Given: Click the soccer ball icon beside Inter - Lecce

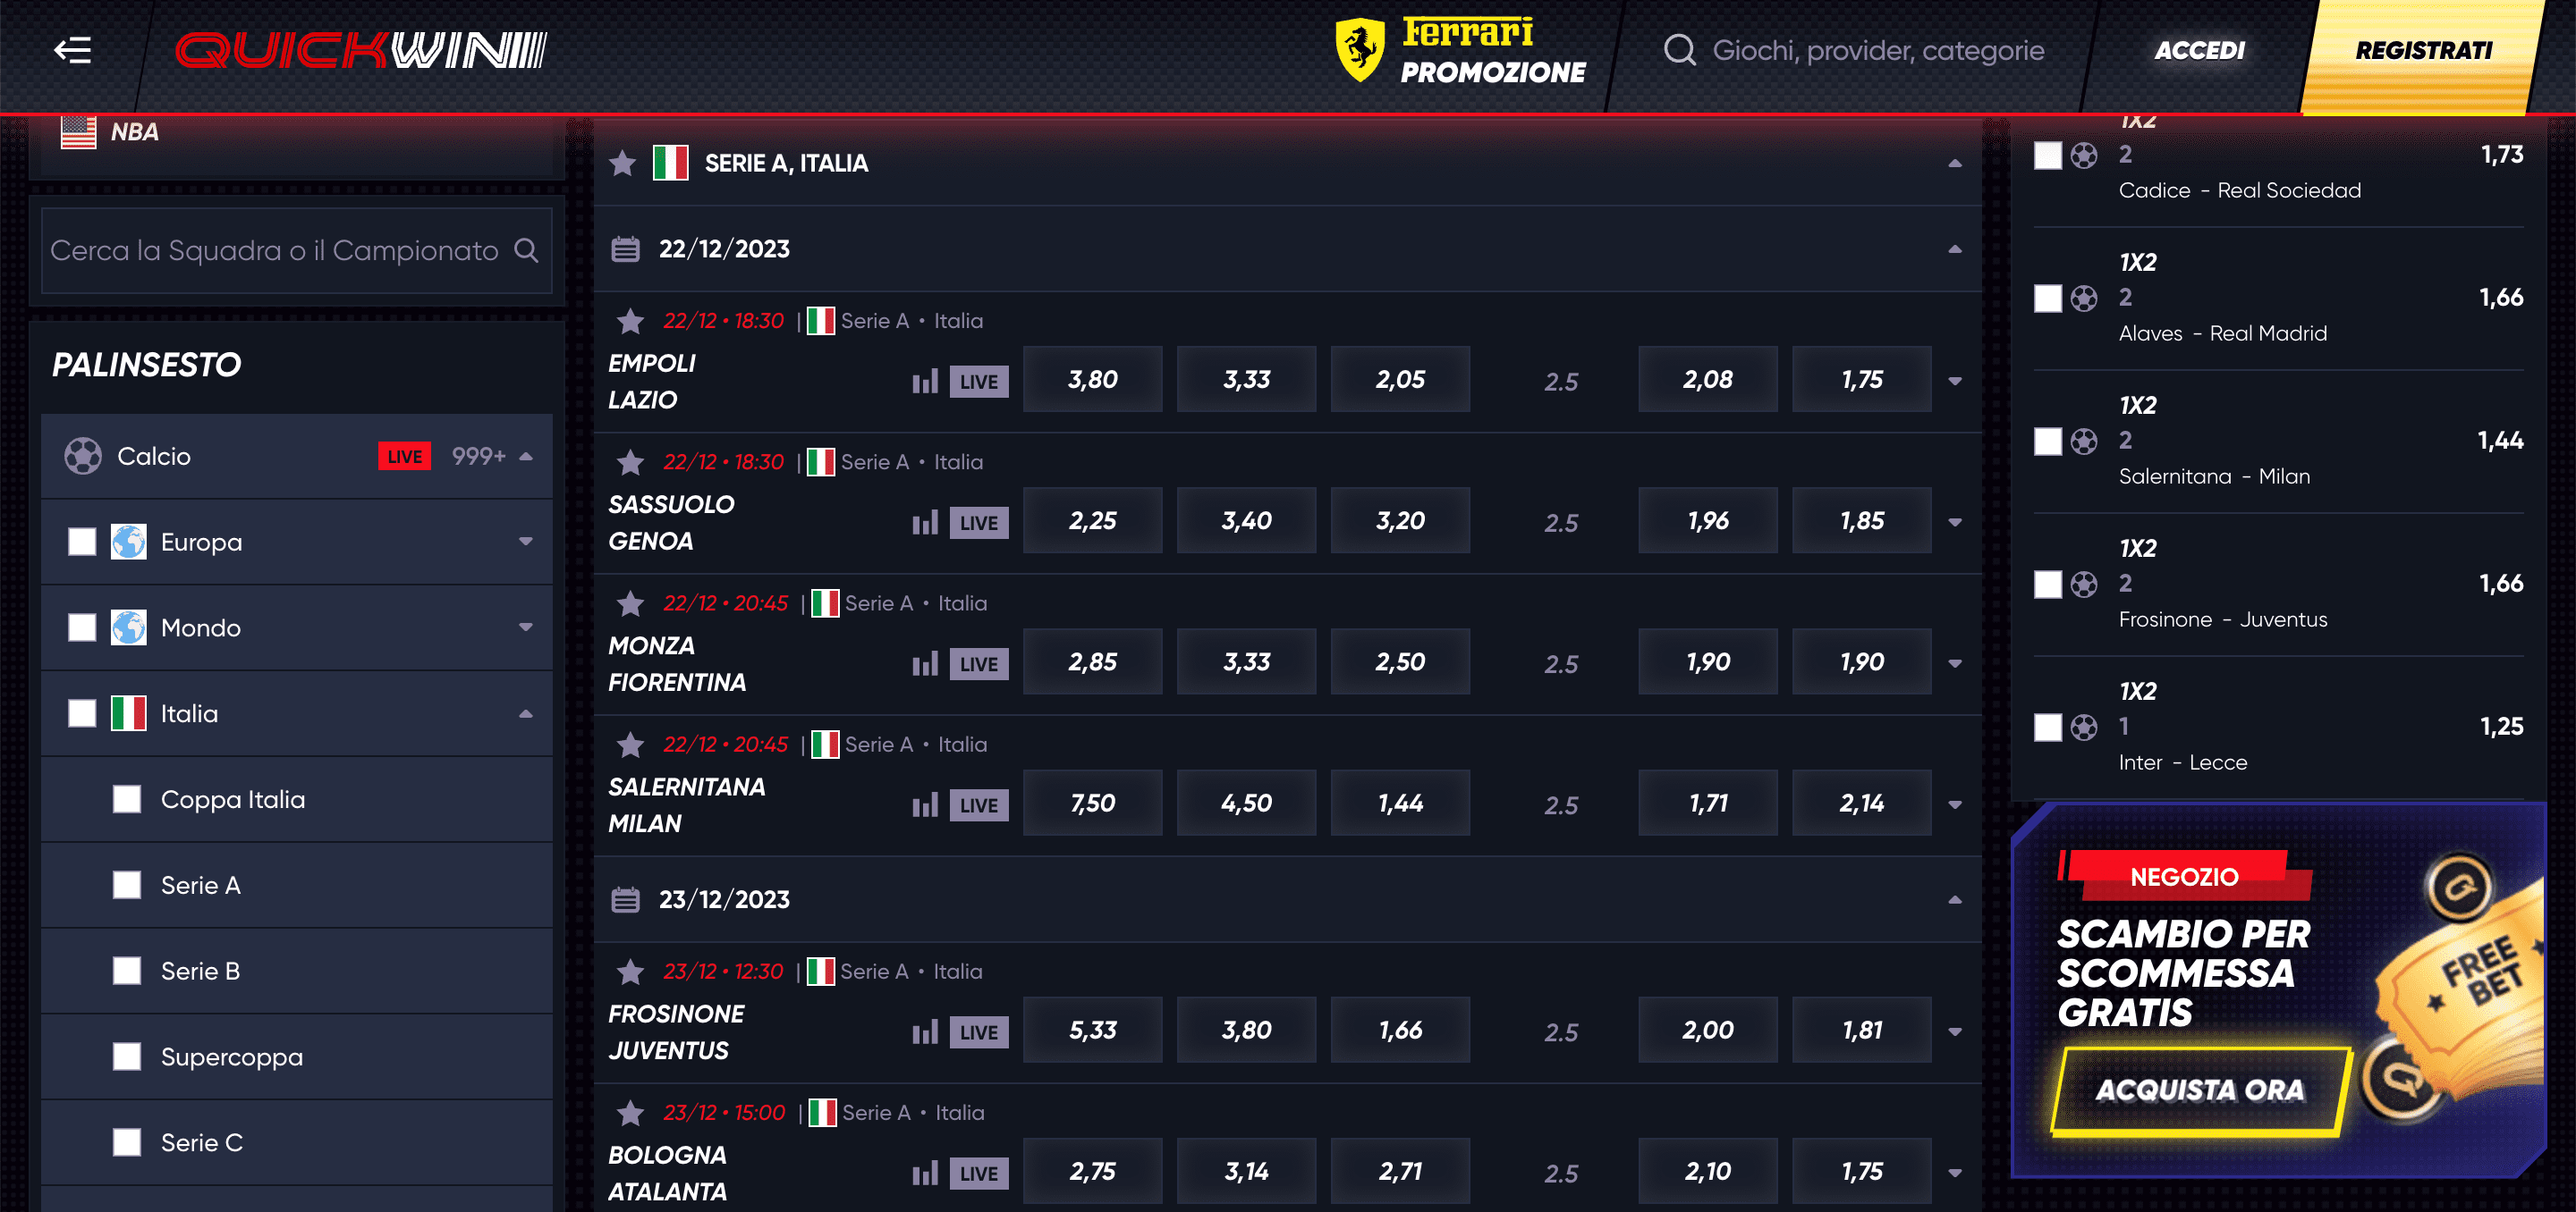Looking at the screenshot, I should tap(2086, 727).
